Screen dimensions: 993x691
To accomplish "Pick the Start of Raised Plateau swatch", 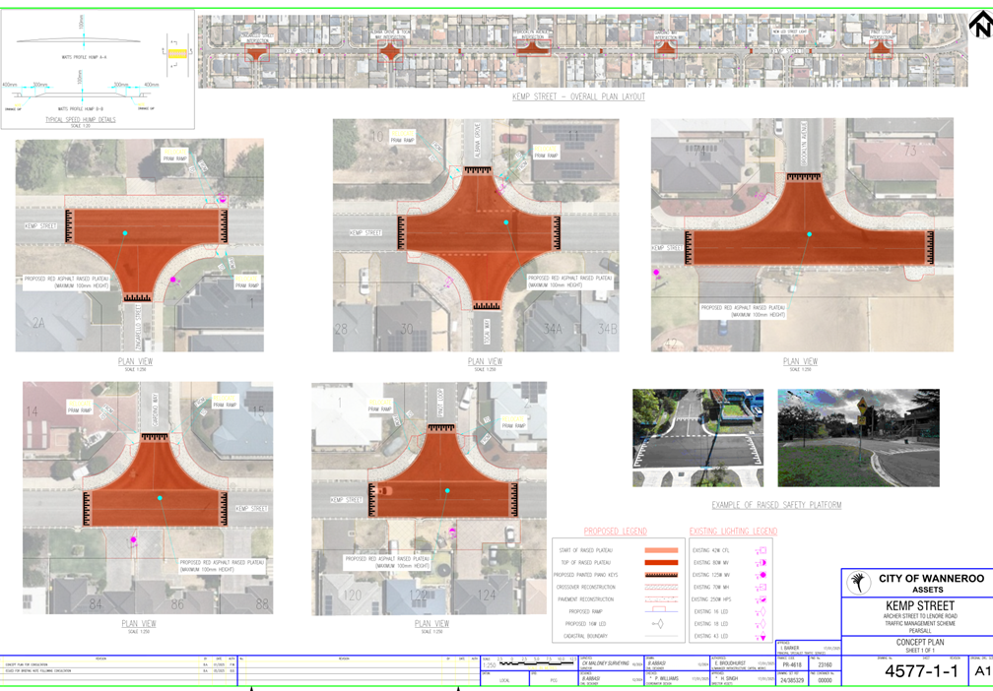I will coord(660,550).
